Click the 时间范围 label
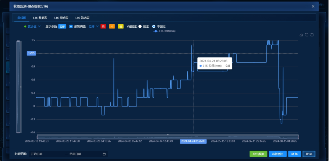The height and width of the screenshot is (161, 329). pyautogui.click(x=21, y=154)
